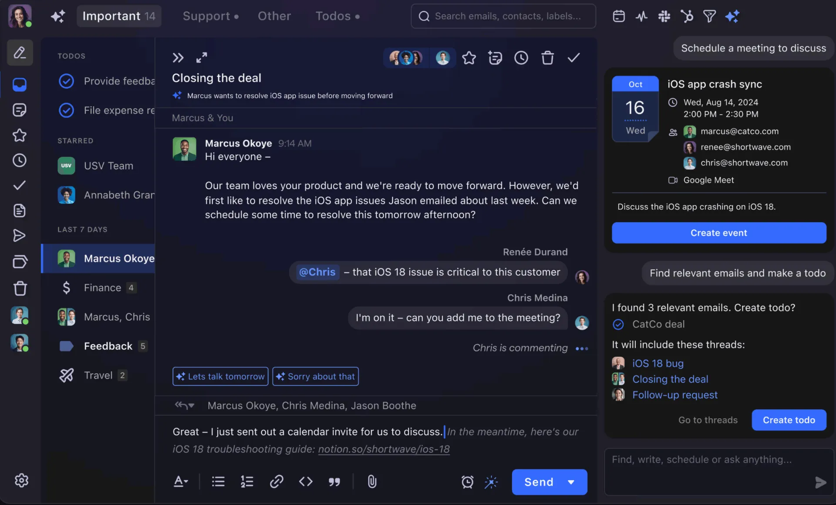Focus the Search emails, contacts, labels field

503,16
